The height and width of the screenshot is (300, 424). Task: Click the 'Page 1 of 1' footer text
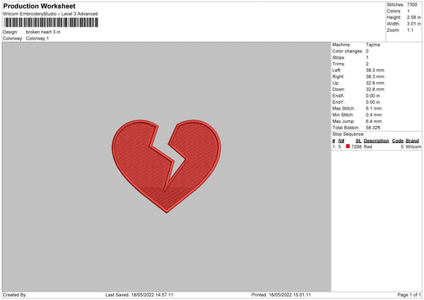tap(409, 295)
